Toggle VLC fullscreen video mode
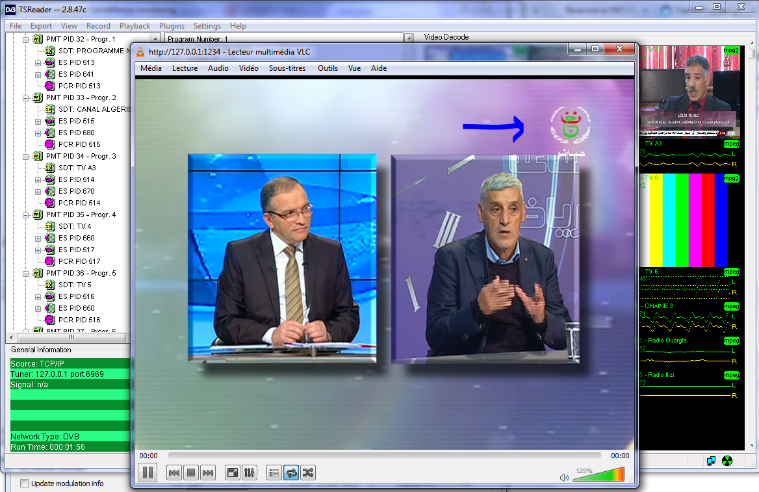This screenshot has width=759, height=492. tap(232, 473)
